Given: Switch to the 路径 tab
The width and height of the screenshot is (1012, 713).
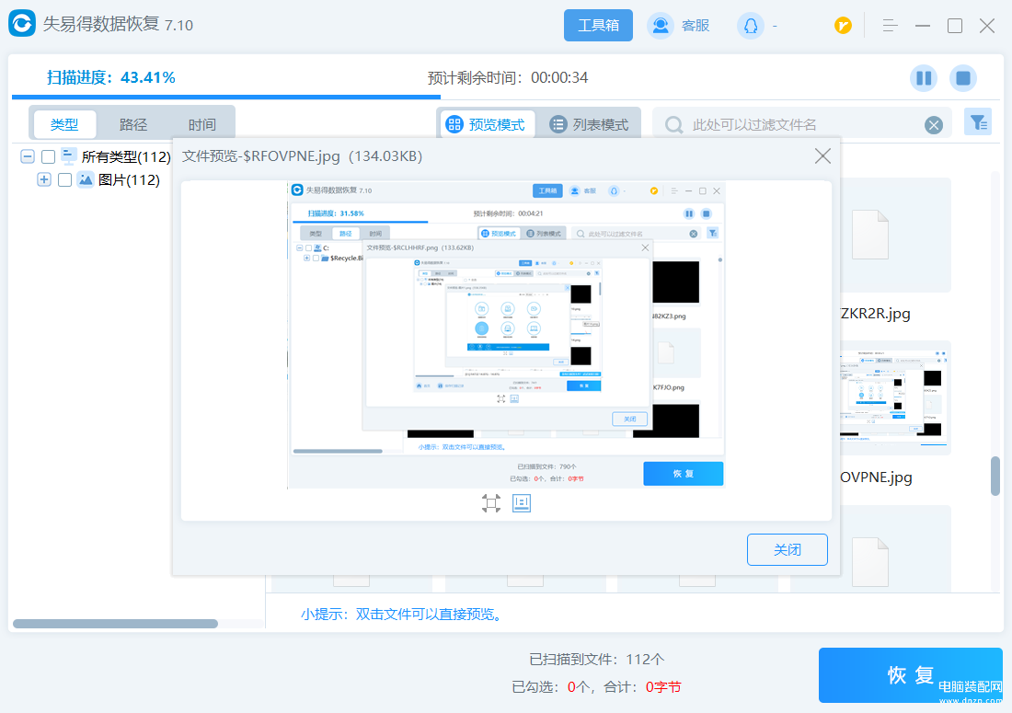Looking at the screenshot, I should pyautogui.click(x=133, y=124).
